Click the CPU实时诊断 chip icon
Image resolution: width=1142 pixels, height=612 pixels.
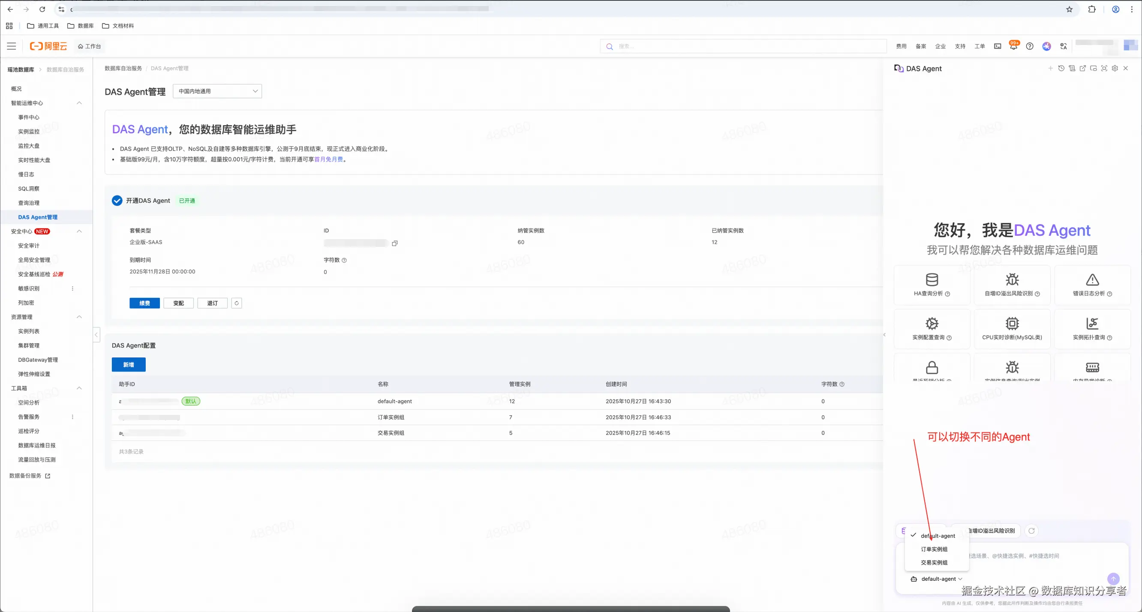(1012, 324)
